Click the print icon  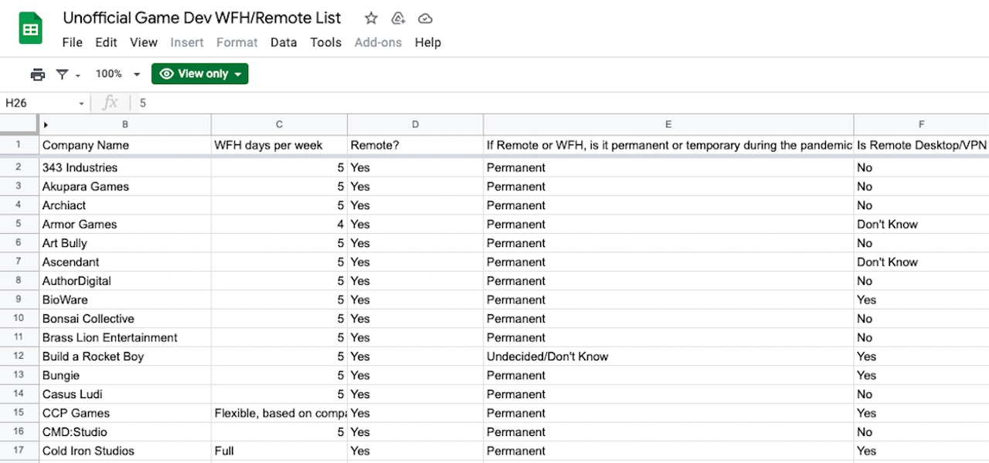click(37, 74)
